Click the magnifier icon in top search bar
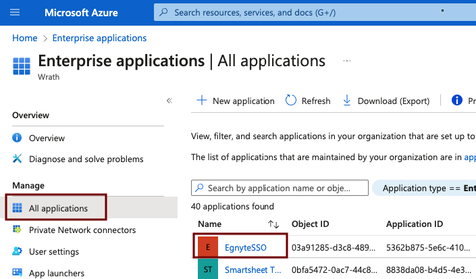Viewport: 476px width, 279px height. tap(163, 12)
